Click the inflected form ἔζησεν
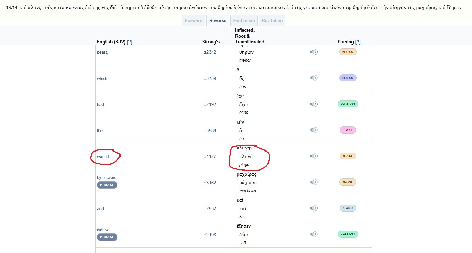The height and width of the screenshot is (253, 472). (244, 226)
